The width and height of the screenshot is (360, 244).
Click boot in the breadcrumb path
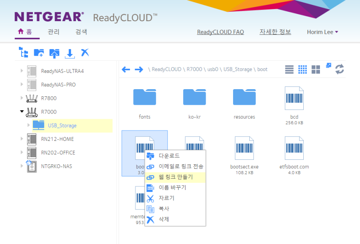coord(262,69)
